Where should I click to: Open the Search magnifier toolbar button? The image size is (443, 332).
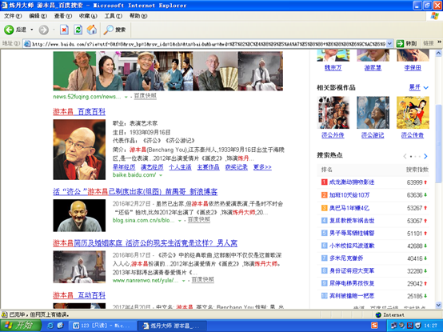coord(114,30)
